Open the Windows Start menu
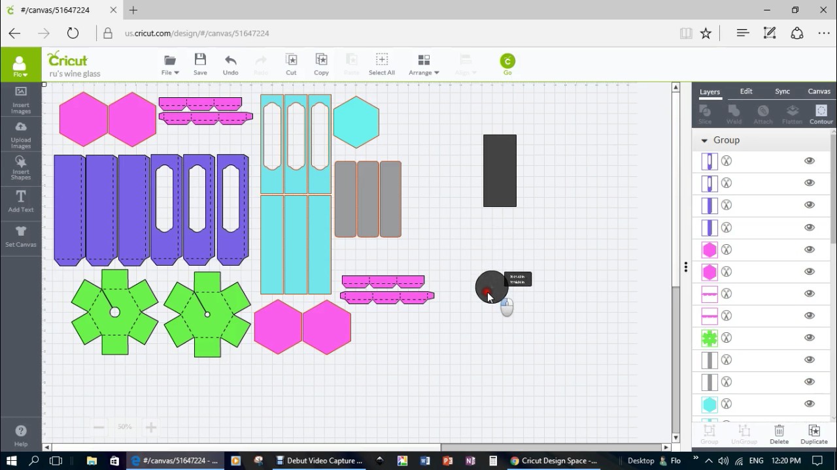The image size is (837, 470). tap(12, 460)
